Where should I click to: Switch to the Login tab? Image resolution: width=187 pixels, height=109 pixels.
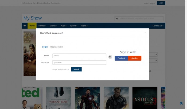point(45,47)
